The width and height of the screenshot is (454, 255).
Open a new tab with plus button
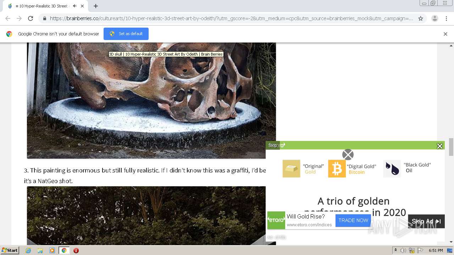pyautogui.click(x=96, y=6)
